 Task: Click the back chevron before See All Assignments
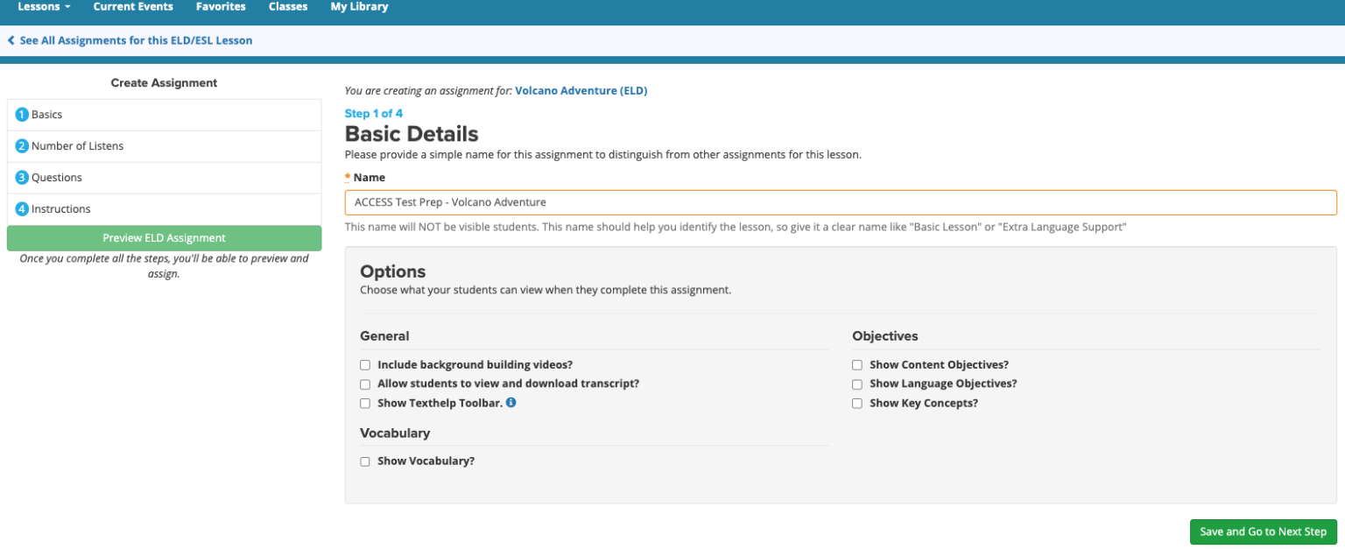(10, 40)
